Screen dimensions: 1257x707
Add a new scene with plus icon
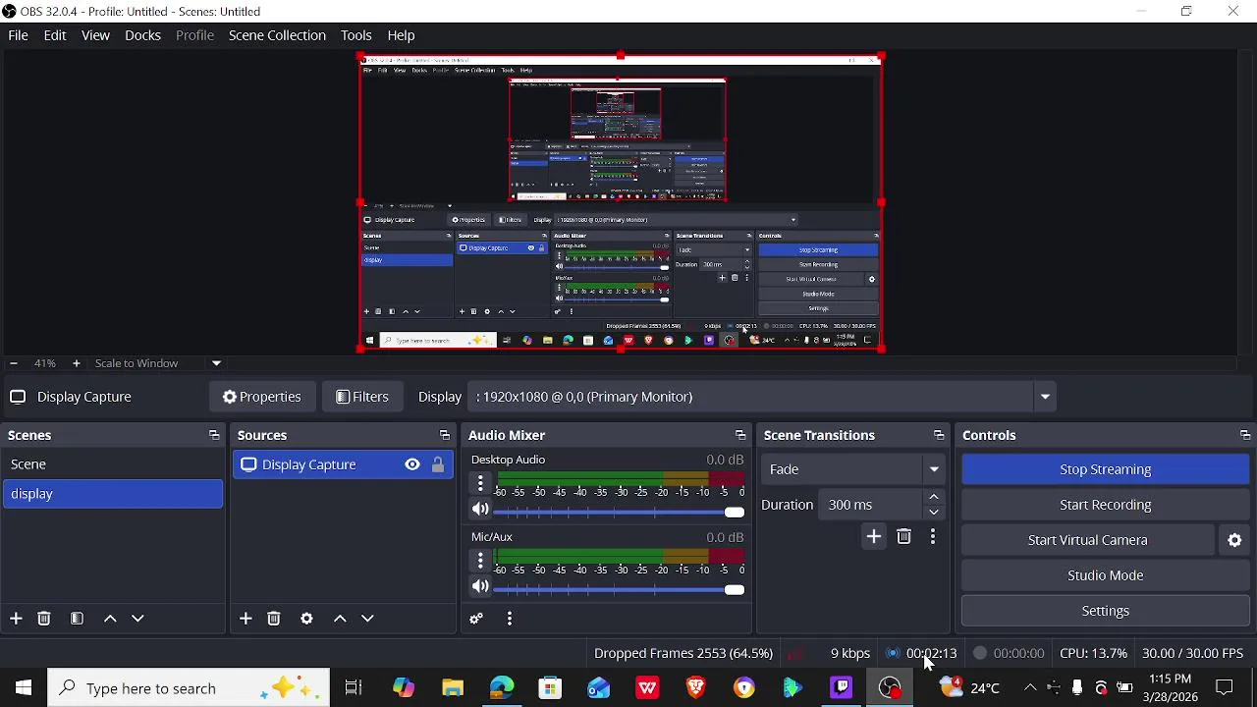(16, 619)
